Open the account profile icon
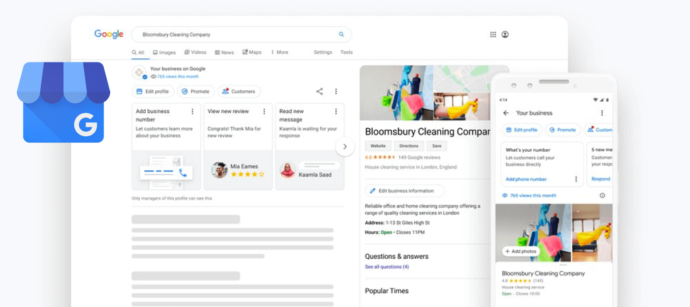 pyautogui.click(x=505, y=35)
